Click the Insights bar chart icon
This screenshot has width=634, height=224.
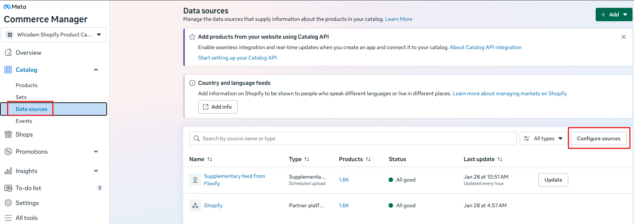click(8, 171)
